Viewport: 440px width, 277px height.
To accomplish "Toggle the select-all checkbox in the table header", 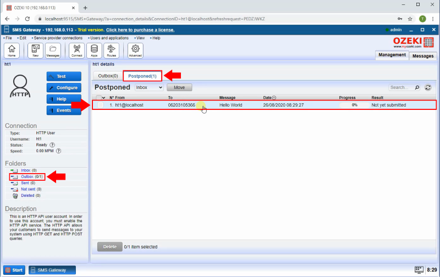I will pyautogui.click(x=99, y=97).
